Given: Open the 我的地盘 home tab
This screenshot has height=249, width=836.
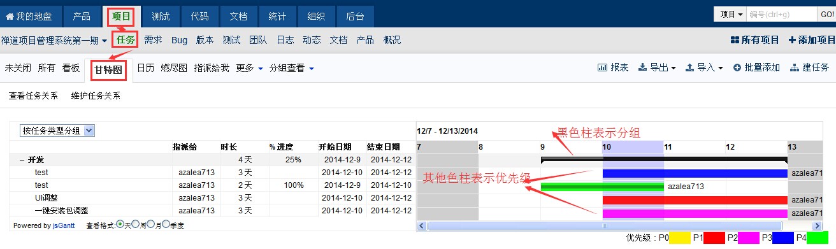Looking at the screenshot, I should click(31, 16).
